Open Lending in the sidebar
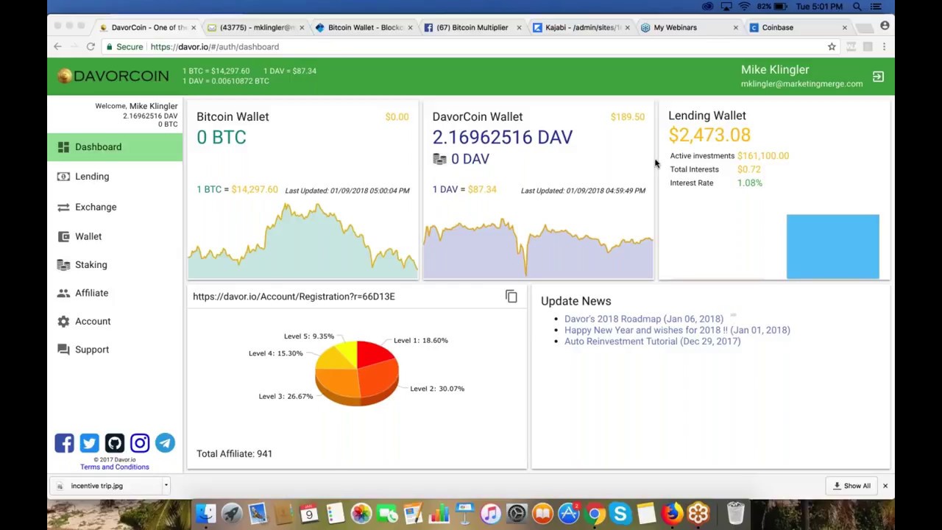This screenshot has height=530, width=942. click(x=115, y=177)
